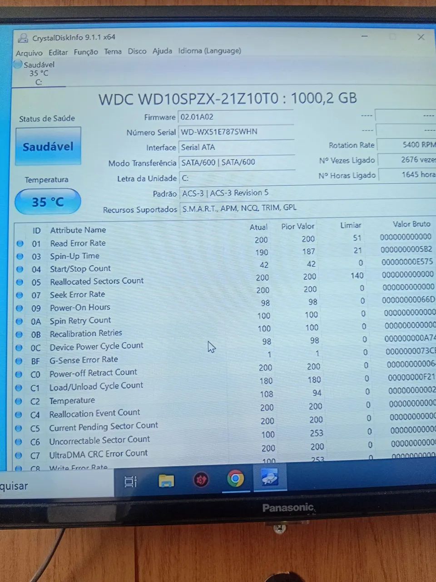Select the Spin-Up Time attribute name
This screenshot has width=436, height=582.
coord(74,256)
